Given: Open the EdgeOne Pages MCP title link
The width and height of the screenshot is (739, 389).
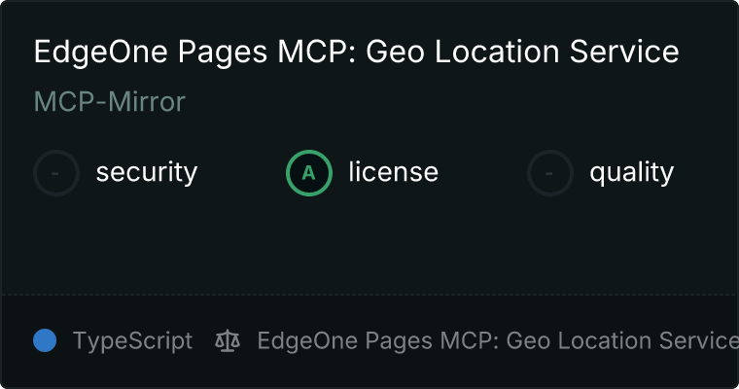Looking at the screenshot, I should (x=356, y=52).
